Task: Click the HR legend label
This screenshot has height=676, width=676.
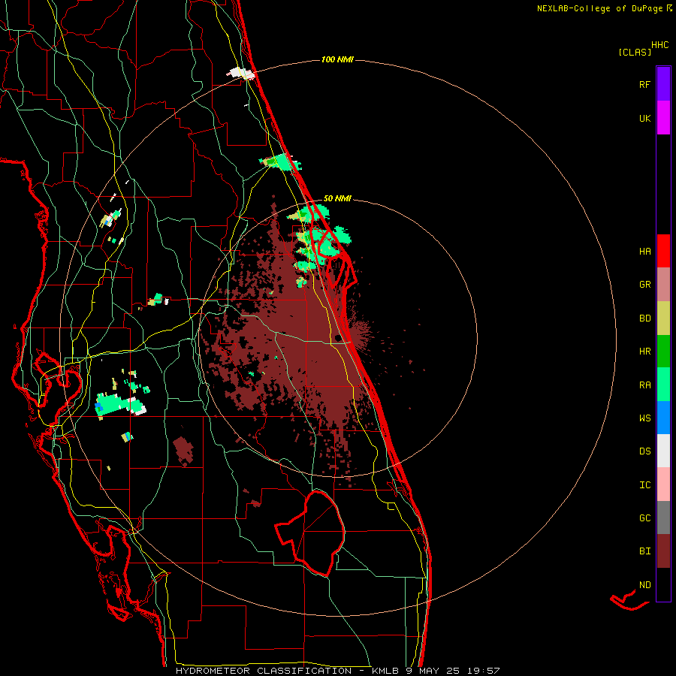Action: click(x=644, y=352)
